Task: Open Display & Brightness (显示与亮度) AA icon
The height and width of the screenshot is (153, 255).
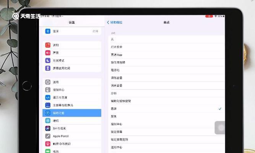Action: pyautogui.click(x=48, y=98)
